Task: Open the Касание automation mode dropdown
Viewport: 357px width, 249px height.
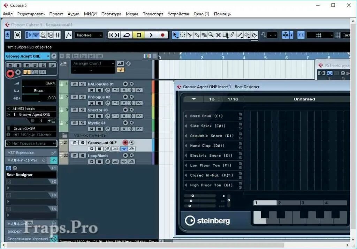Action: coord(89,35)
